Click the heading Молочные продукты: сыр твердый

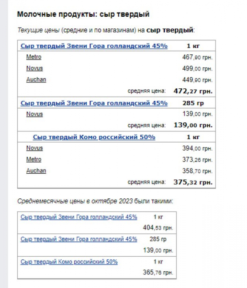click(83, 14)
